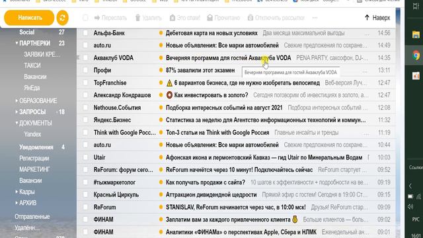
Task: Open the toolbar three-dots more menu
Action: (315, 18)
